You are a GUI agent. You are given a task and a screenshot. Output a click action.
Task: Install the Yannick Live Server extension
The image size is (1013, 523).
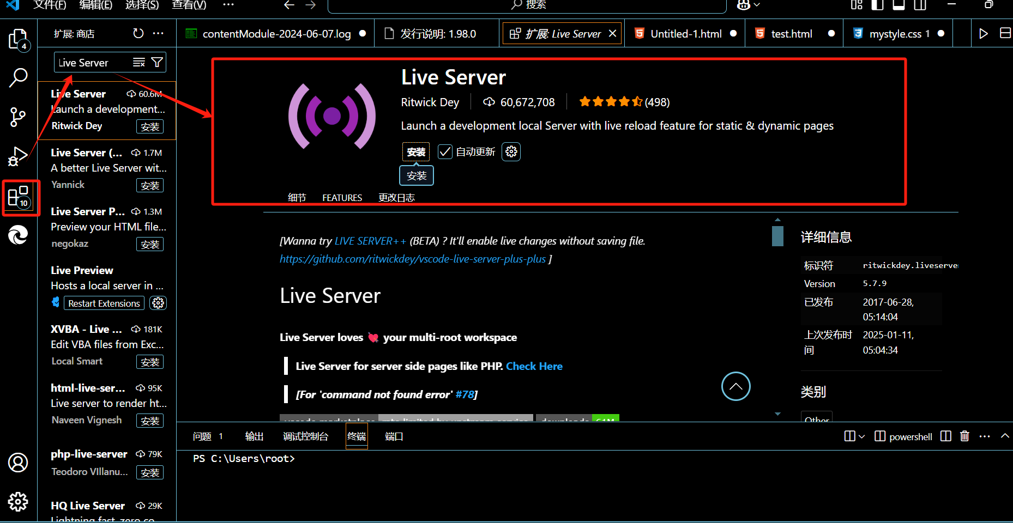point(150,186)
